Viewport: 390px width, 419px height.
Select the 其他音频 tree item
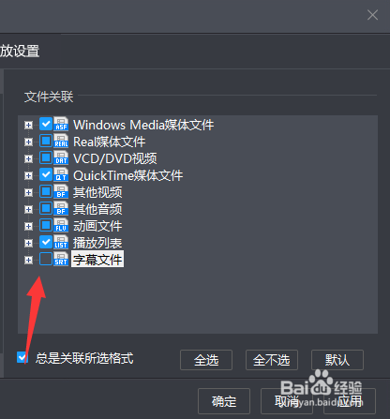[97, 209]
